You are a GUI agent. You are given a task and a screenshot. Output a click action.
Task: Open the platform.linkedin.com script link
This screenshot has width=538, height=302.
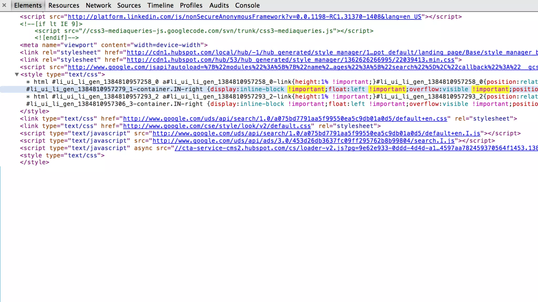coord(244,17)
